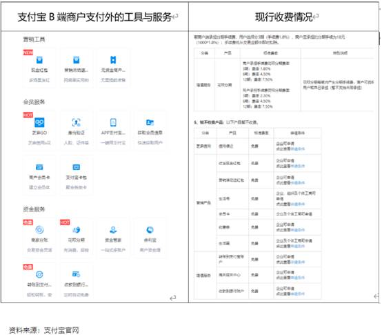Click the 会员服务 section heading
The height and width of the screenshot is (335, 382).
point(34,102)
